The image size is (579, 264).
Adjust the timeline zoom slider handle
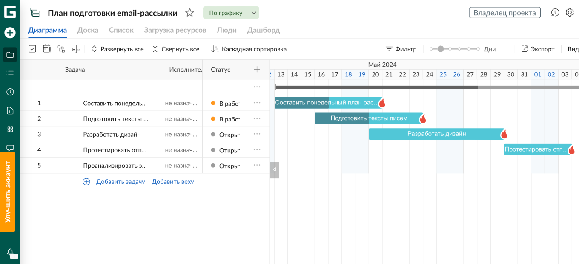click(x=441, y=49)
